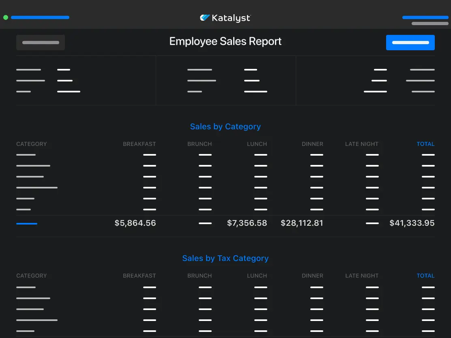
Task: Sort by the TOTAL column header
Action: click(425, 144)
